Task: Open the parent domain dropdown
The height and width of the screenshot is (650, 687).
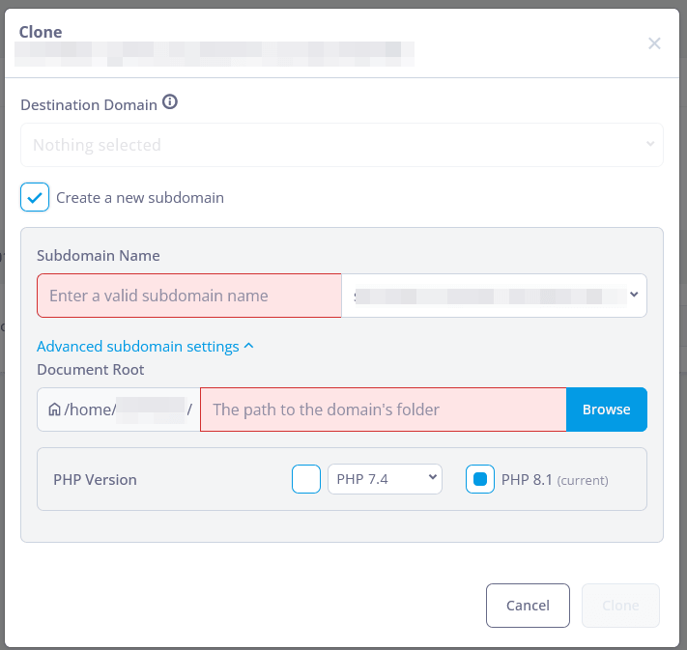Action: 494,296
